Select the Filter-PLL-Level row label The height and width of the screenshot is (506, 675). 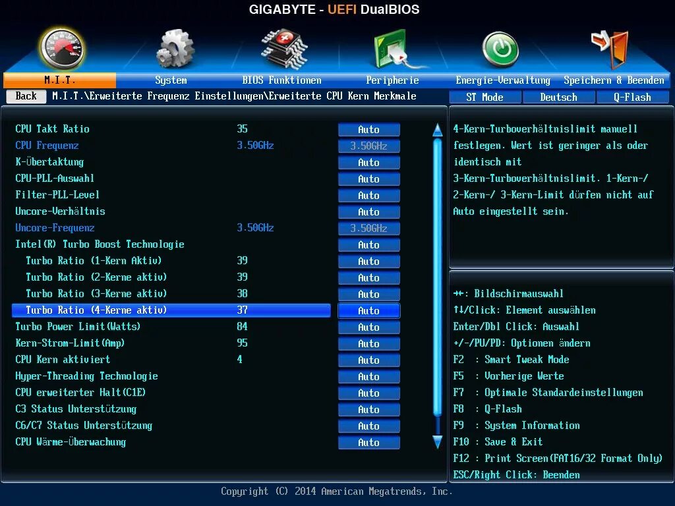pos(57,194)
